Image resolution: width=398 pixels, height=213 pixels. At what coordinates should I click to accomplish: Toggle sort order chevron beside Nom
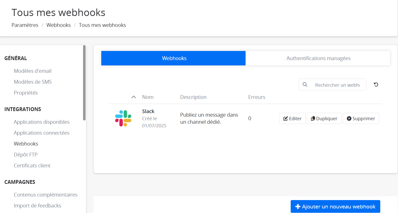click(x=134, y=97)
